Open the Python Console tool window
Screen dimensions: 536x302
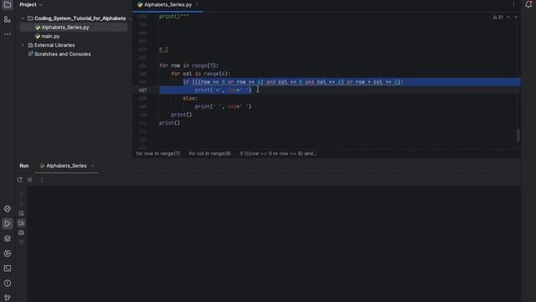8,209
